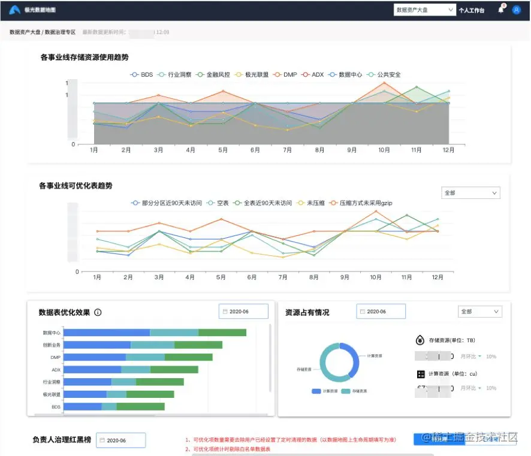The height and width of the screenshot is (456, 531).
Task: Click the 月环比 arrow under 存储资源
Action: (x=479, y=356)
